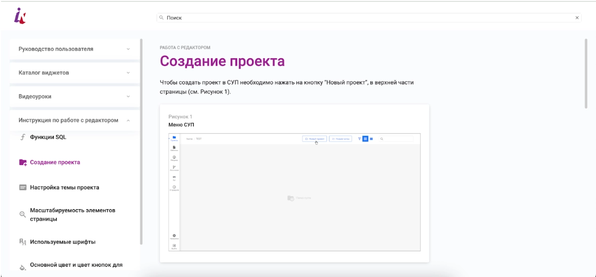This screenshot has height=277, width=596.
Task: Click the Функции SQL function icon
Action: tap(22, 137)
